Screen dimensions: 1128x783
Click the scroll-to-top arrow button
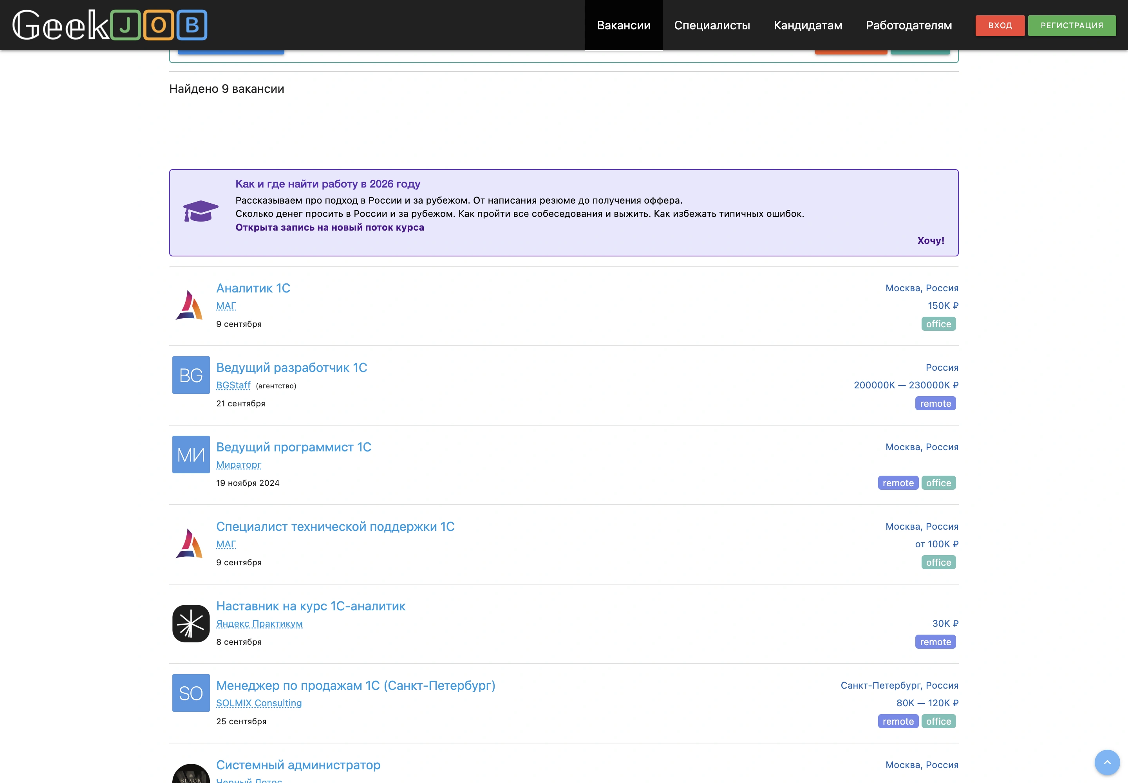pyautogui.click(x=1107, y=762)
